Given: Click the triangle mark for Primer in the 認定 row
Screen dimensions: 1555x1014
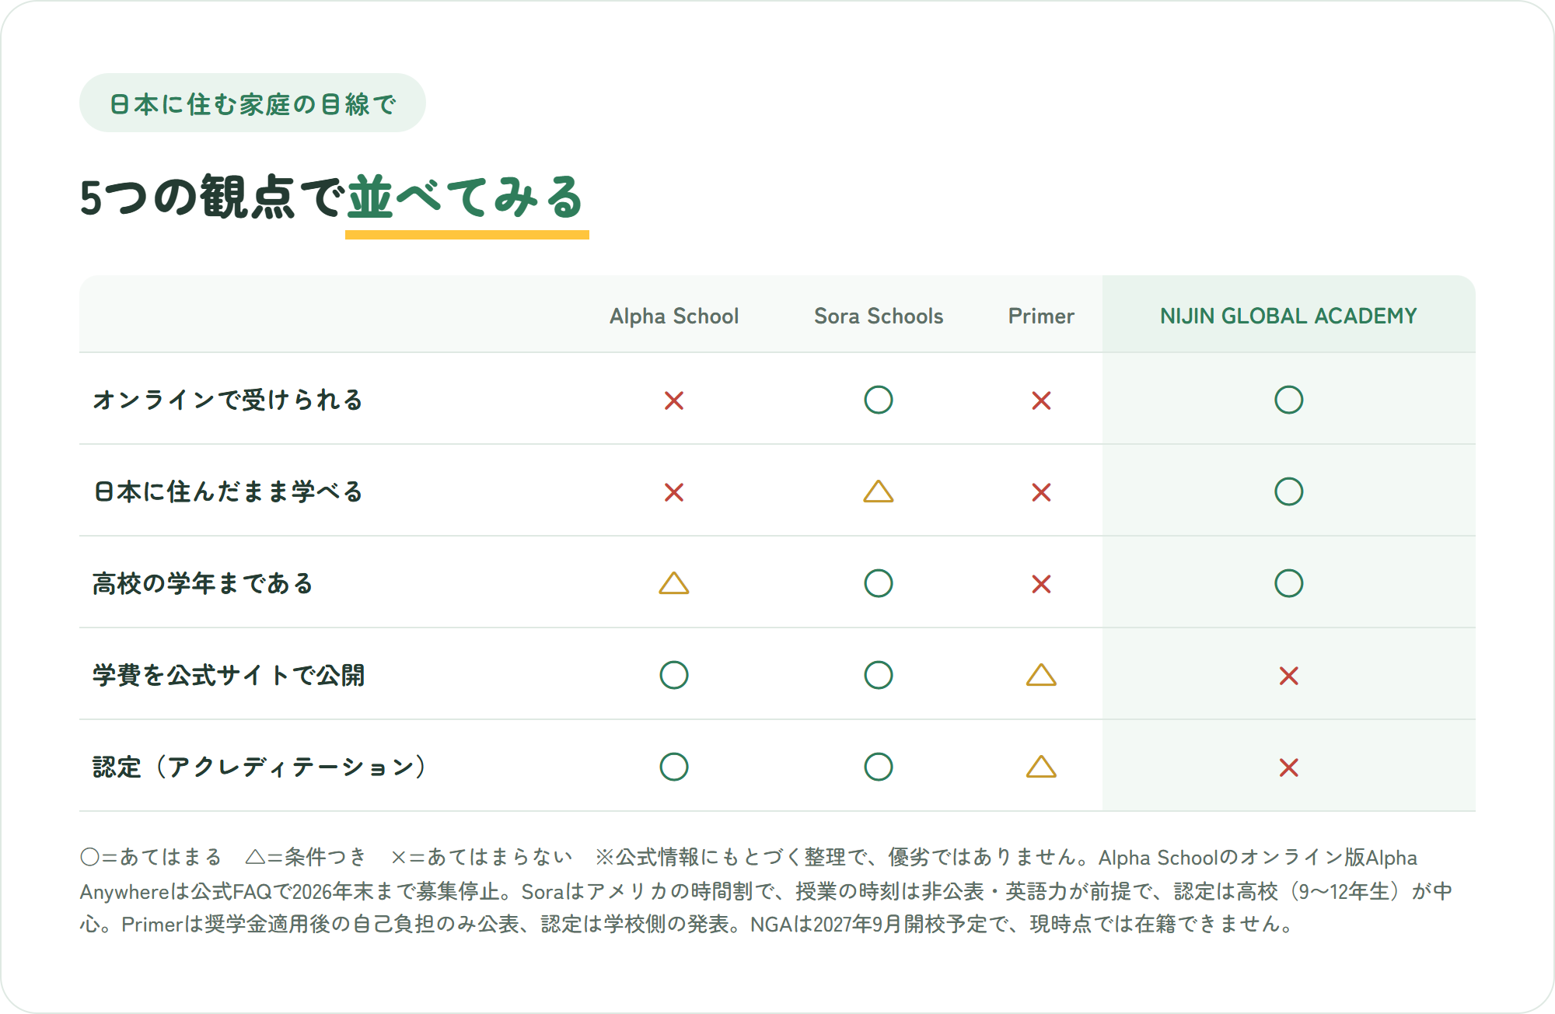Looking at the screenshot, I should click(1041, 767).
